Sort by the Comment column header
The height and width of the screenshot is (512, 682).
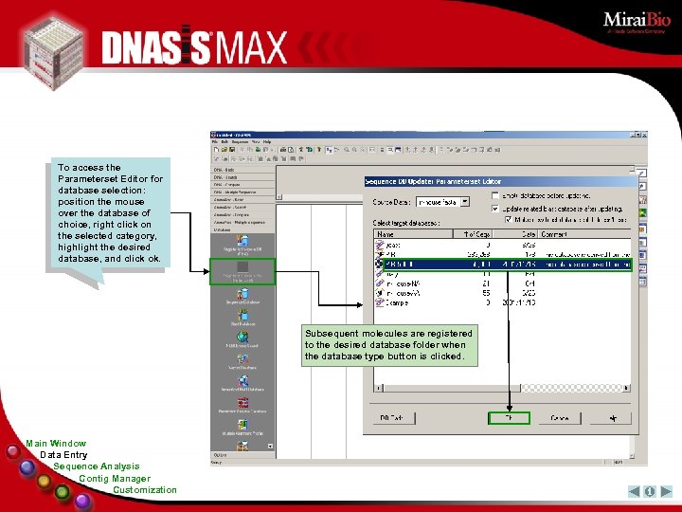click(585, 234)
